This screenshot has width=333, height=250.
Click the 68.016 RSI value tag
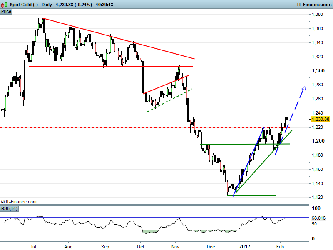pos(318,218)
